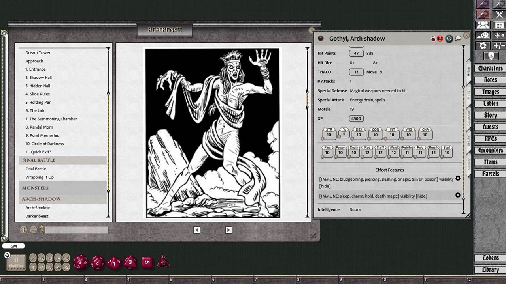Open the modifiers window via the +/- icon
Screen dimensions: 506x284
click(x=498, y=45)
